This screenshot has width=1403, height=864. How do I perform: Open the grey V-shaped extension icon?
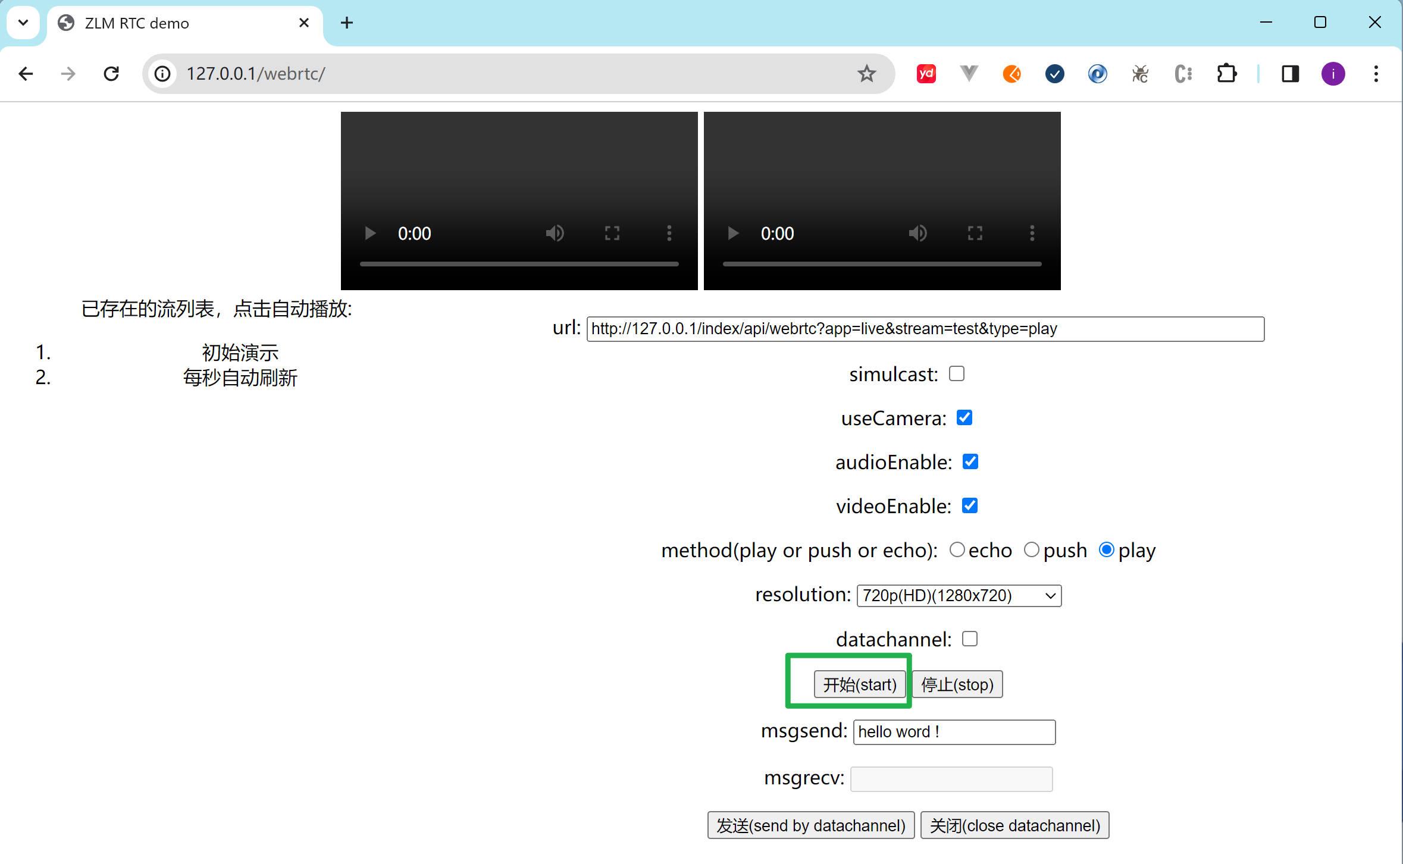tap(969, 74)
